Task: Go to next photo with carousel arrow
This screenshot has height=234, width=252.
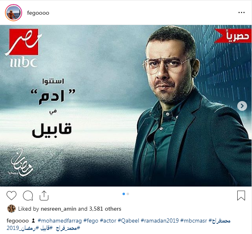Action: point(242,106)
